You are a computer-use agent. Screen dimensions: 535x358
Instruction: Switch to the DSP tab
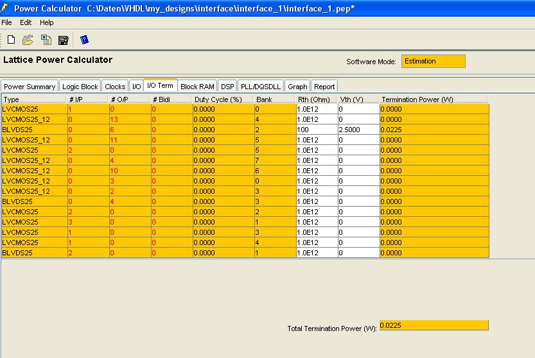tap(227, 87)
